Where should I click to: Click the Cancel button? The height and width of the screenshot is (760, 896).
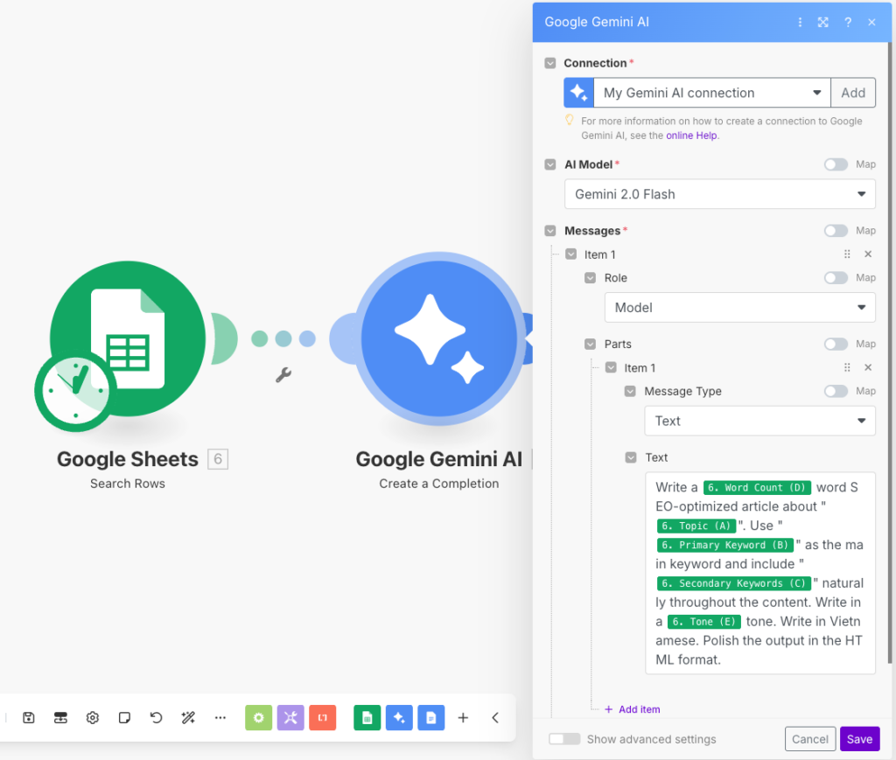809,739
